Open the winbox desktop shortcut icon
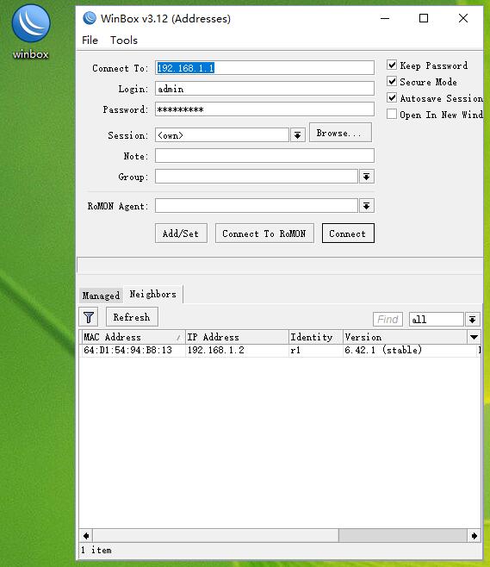The width and height of the screenshot is (490, 567). [31, 32]
